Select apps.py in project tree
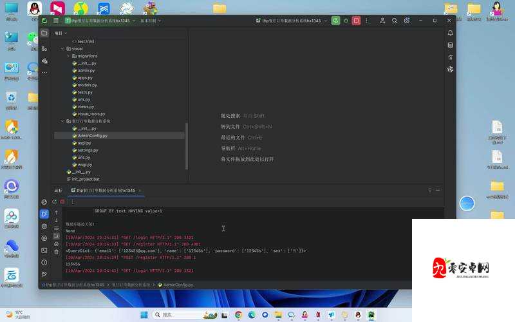 (x=85, y=78)
